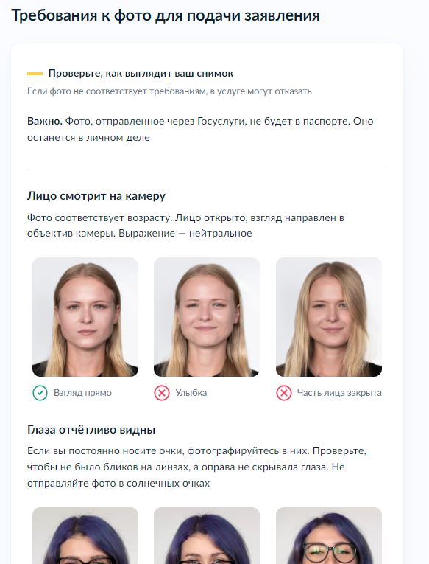Image resolution: width=429 pixels, height=564 pixels.
Task: Open the first purple-hair glasses photo
Action: point(85,535)
